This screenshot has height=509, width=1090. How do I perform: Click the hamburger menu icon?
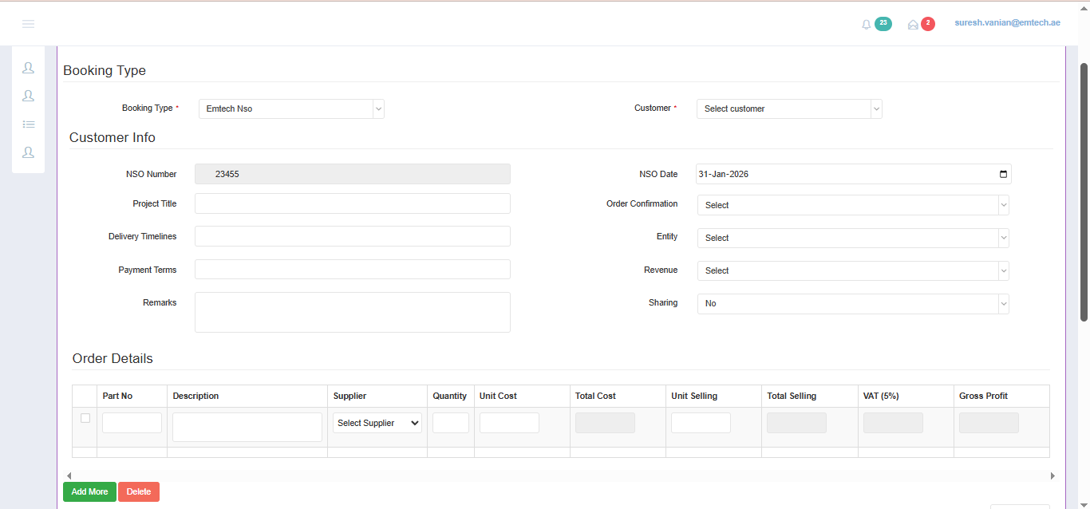pos(28,24)
